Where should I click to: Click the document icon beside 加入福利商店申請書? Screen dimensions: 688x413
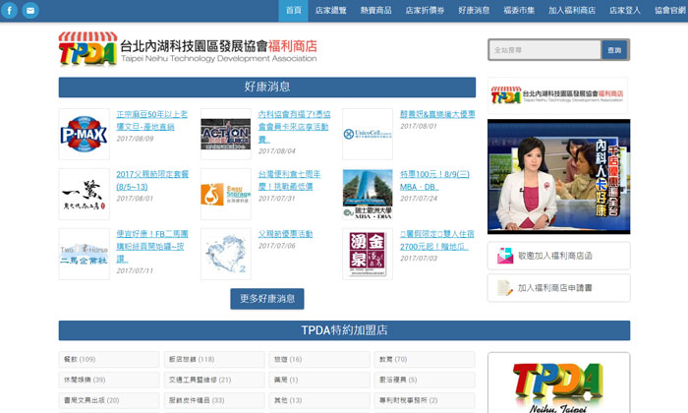coord(504,288)
